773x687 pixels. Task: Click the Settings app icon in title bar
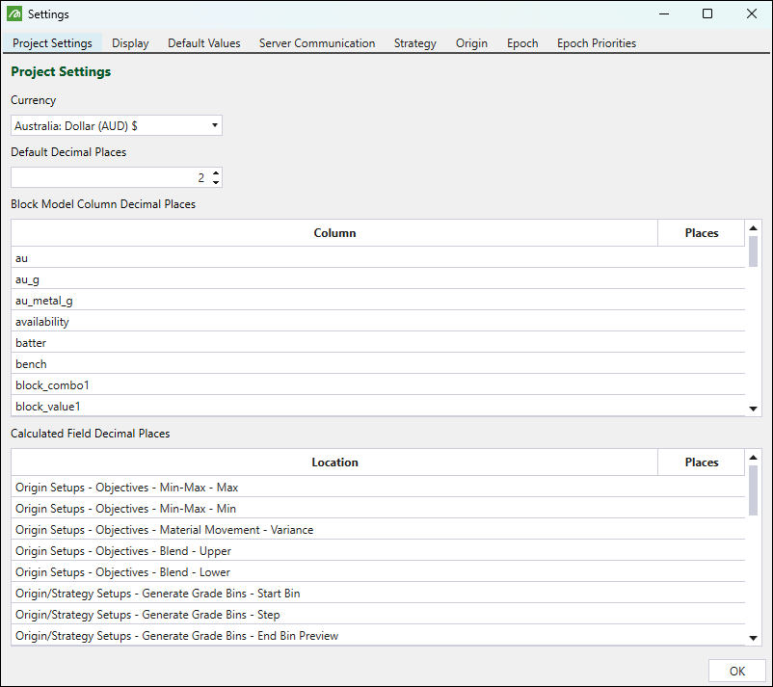(14, 14)
